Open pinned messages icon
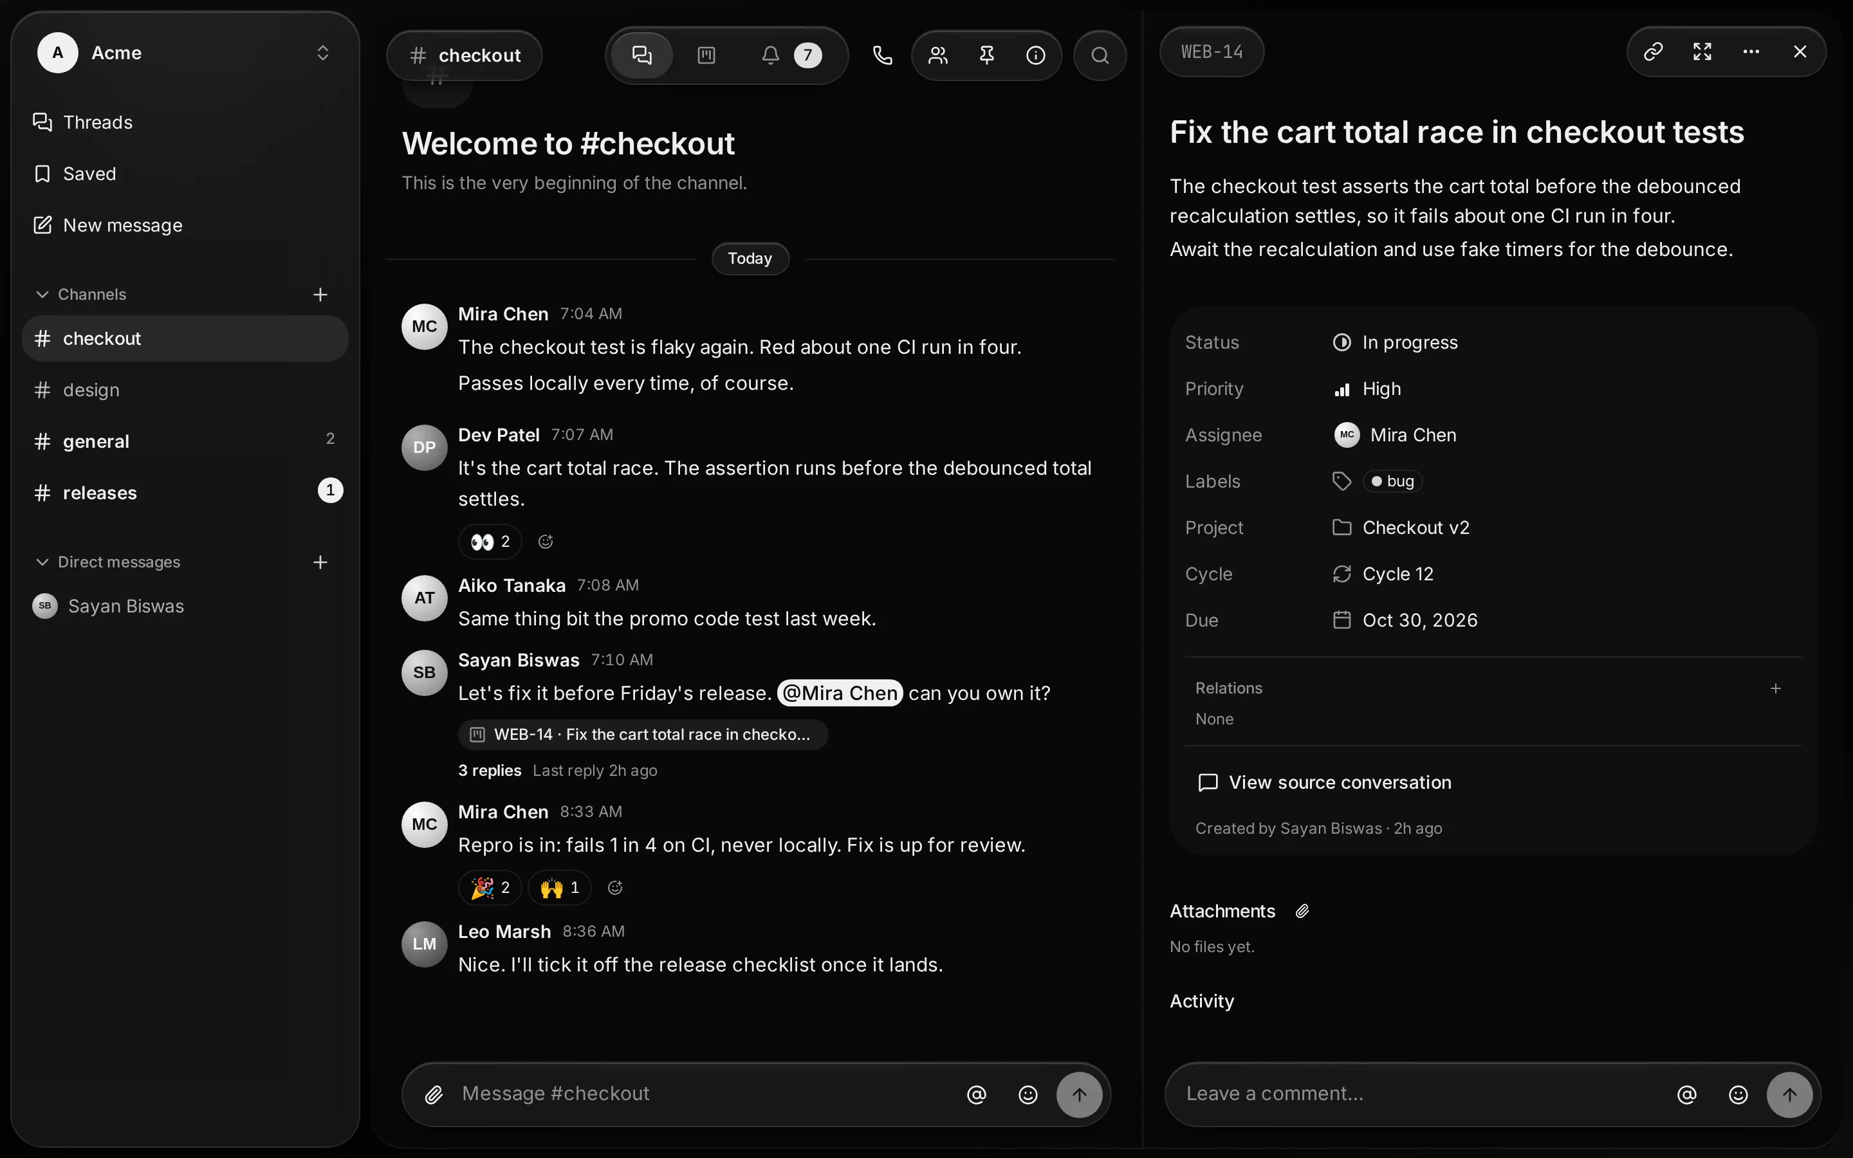This screenshot has width=1853, height=1158. click(x=987, y=55)
